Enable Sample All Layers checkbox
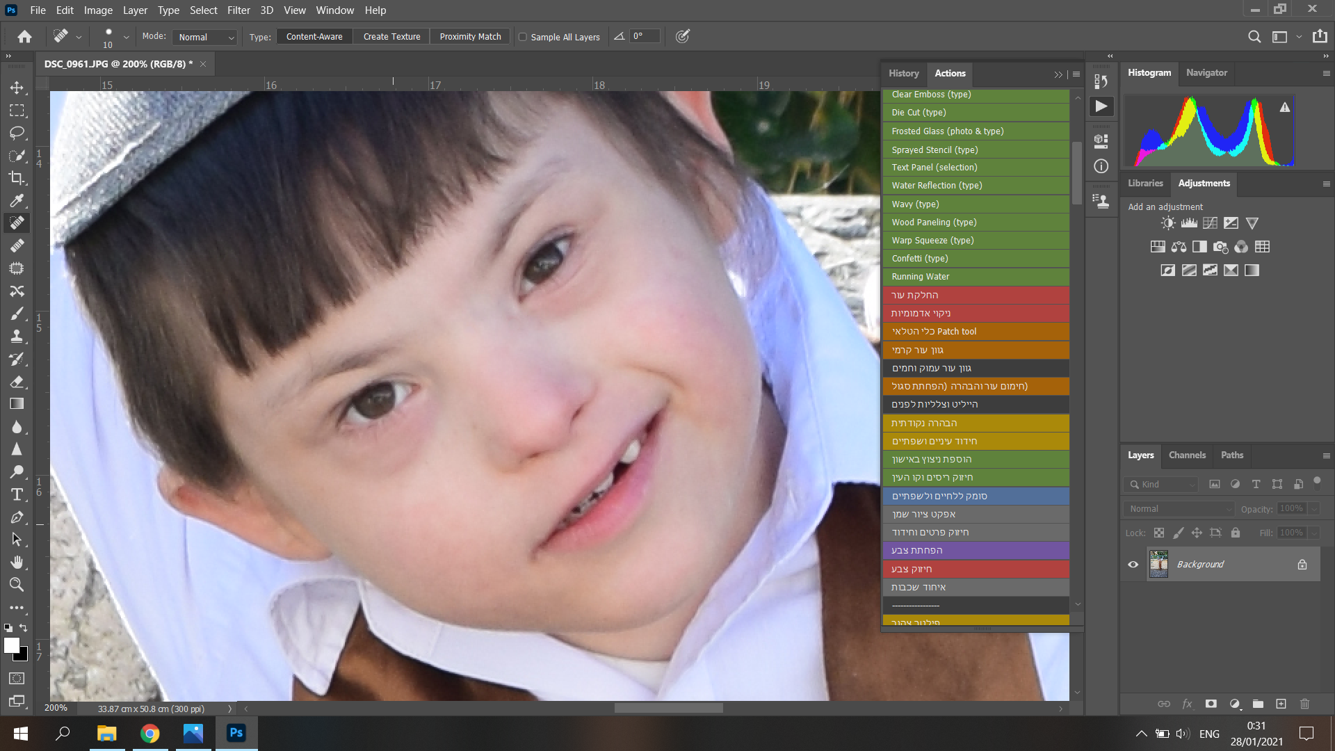 pyautogui.click(x=523, y=37)
